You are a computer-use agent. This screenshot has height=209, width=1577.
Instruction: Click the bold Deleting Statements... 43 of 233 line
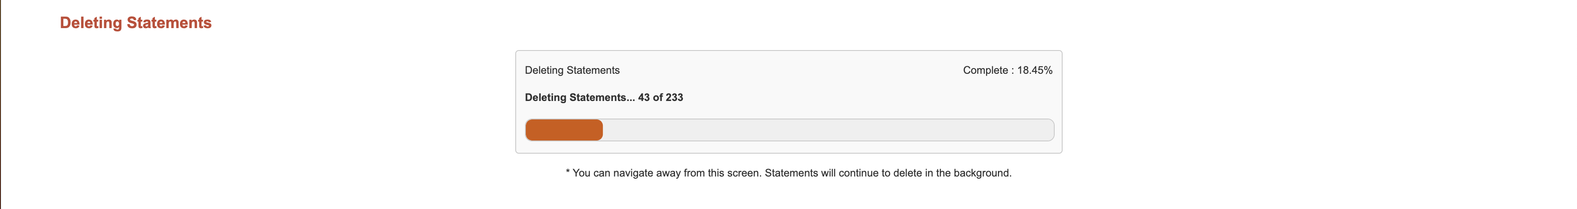coord(604,97)
